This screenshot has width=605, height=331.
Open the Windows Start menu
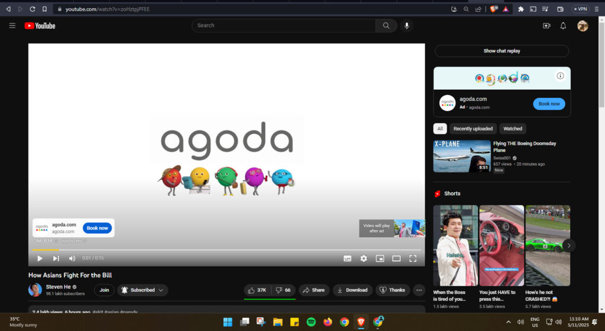(228, 322)
